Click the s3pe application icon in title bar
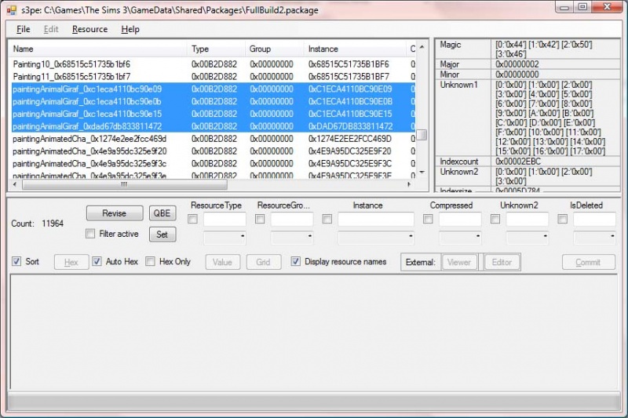The image size is (628, 418). tap(10, 9)
